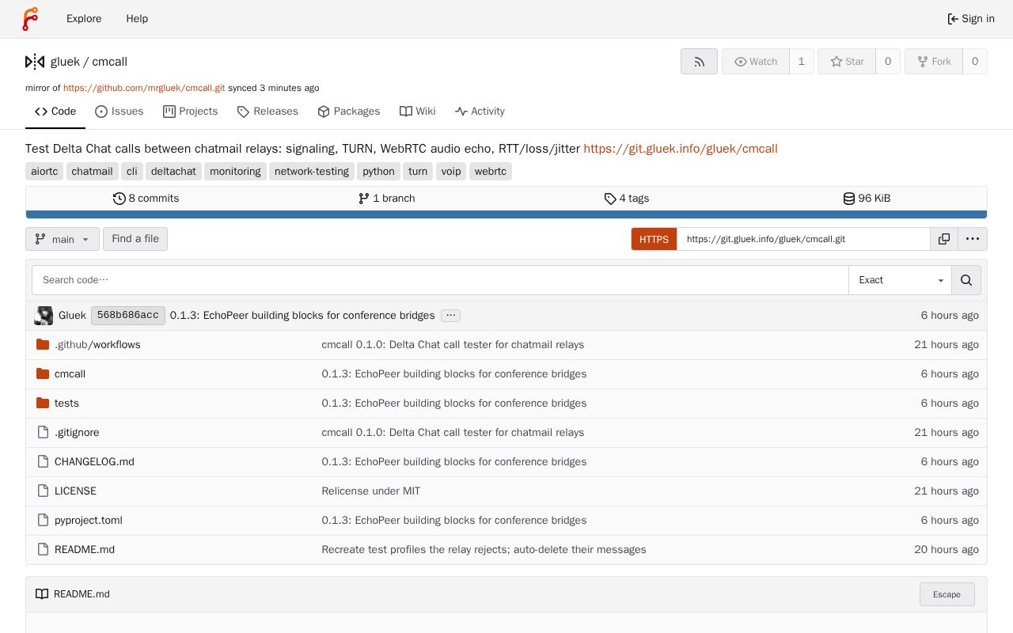Fork the cmcall repository
1013x633 pixels.
coord(934,62)
